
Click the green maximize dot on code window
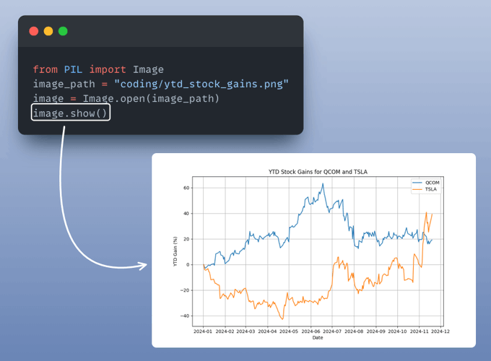63,31
